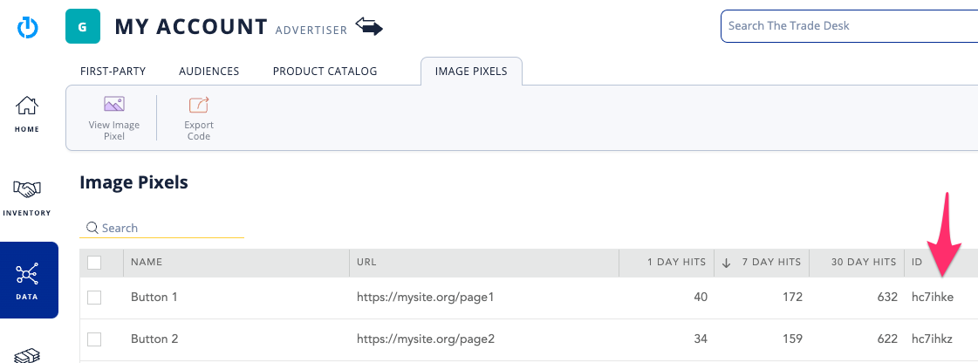Click the money stack icon in sidebar
This screenshot has height=363, width=978.
point(28,354)
